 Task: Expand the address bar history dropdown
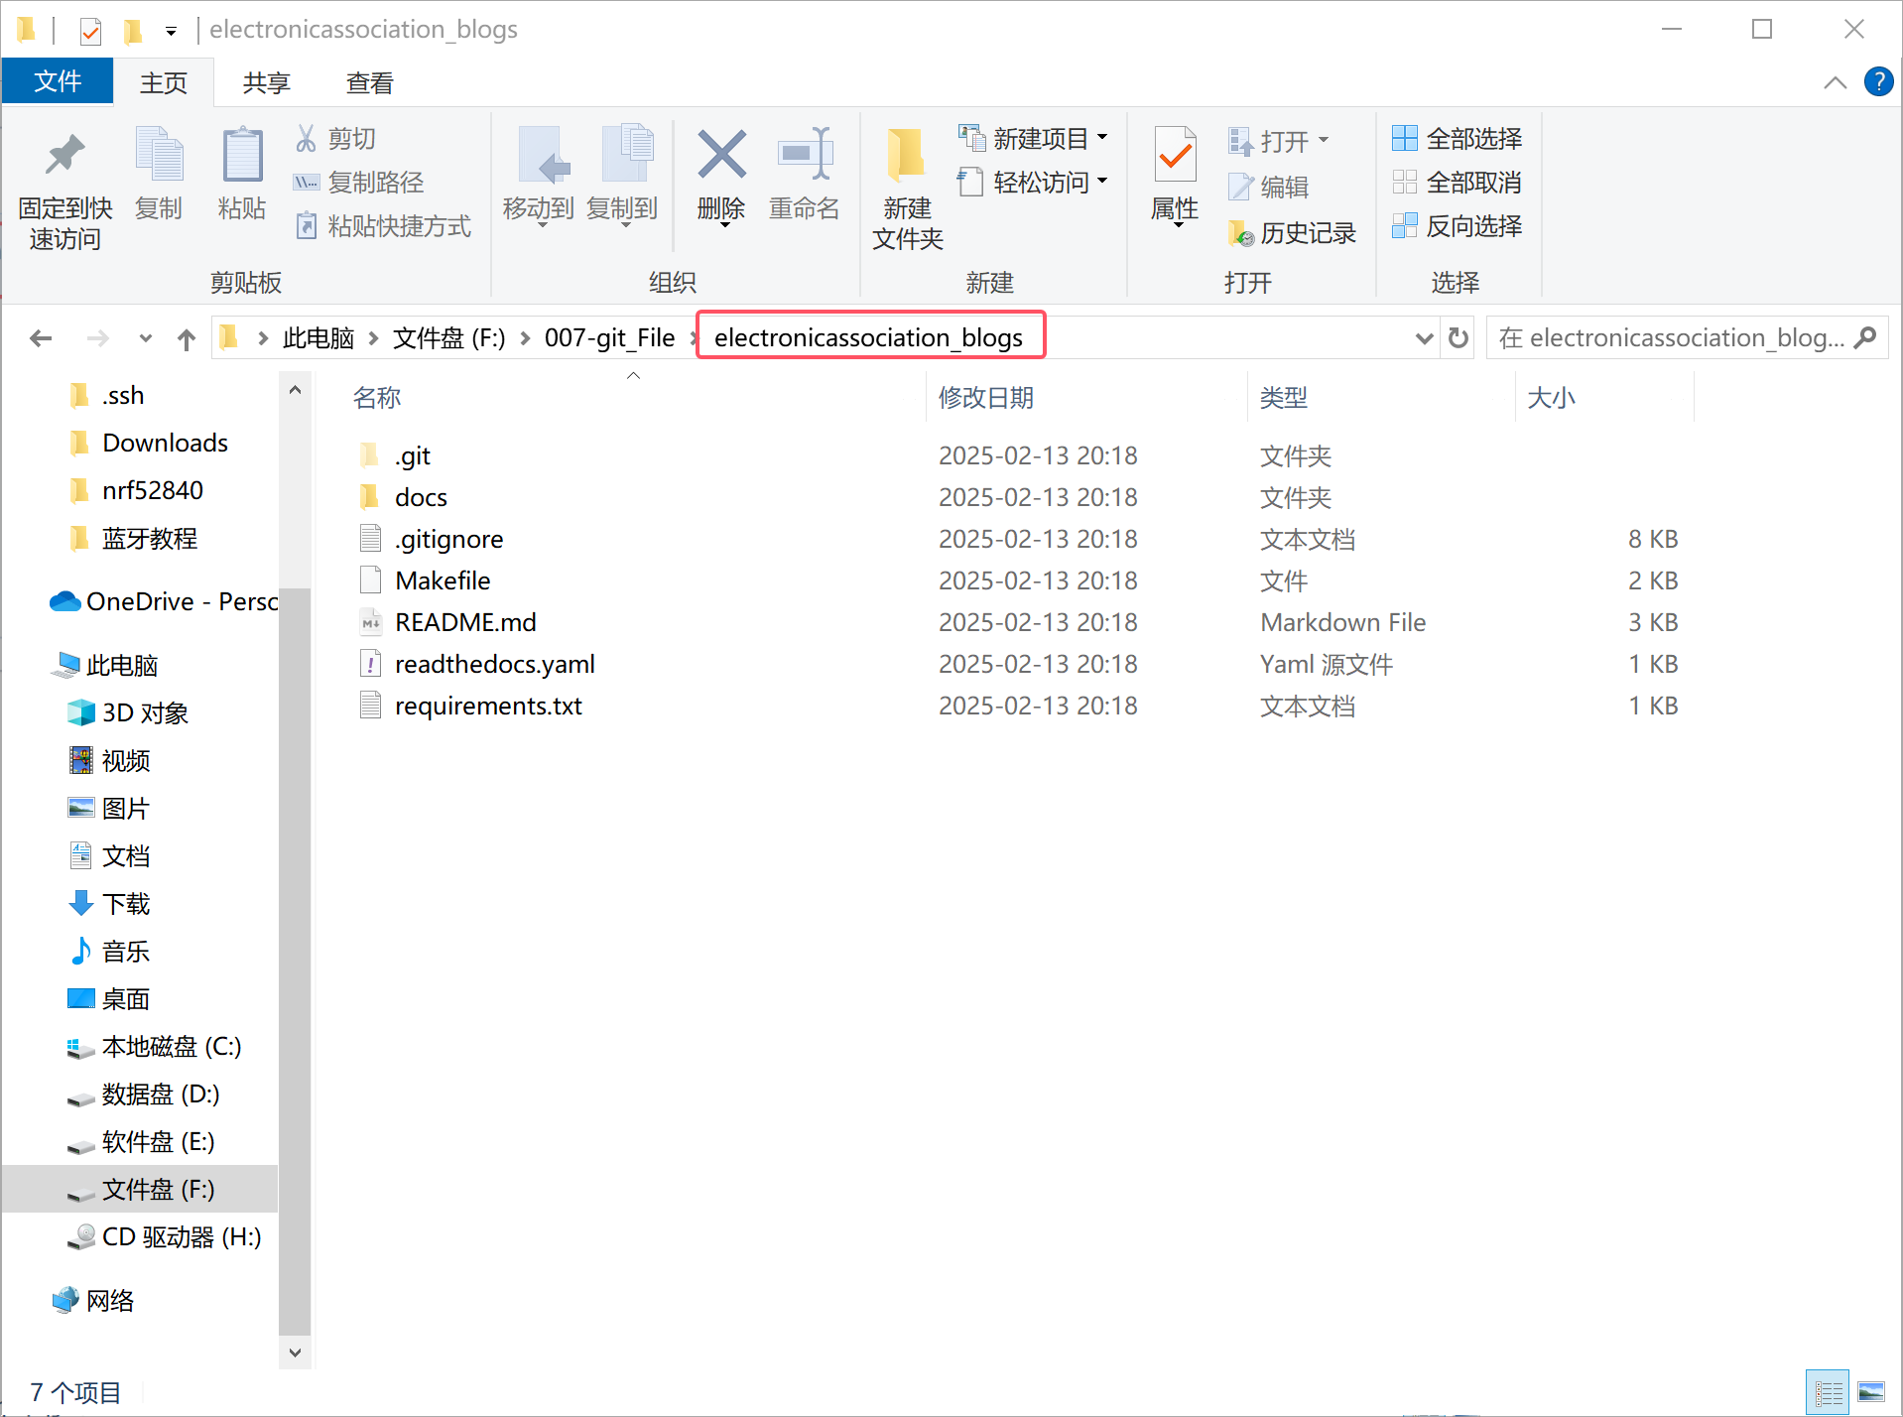(1424, 338)
